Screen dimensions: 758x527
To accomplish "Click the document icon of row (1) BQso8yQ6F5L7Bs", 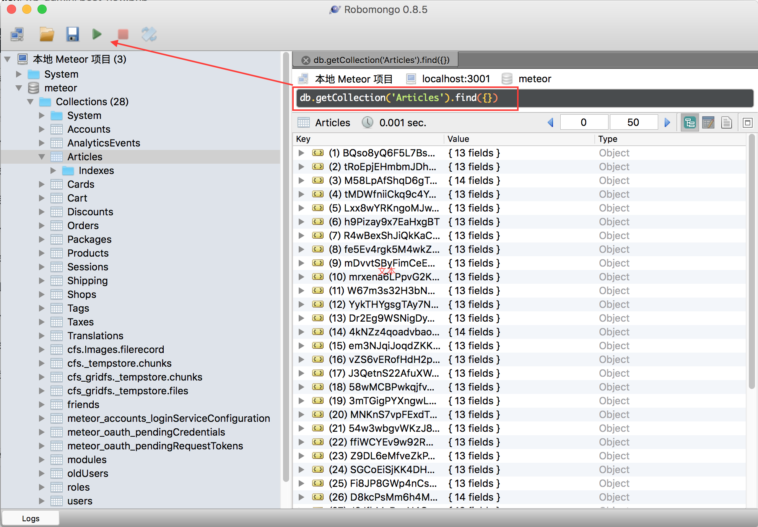I will click(x=318, y=153).
